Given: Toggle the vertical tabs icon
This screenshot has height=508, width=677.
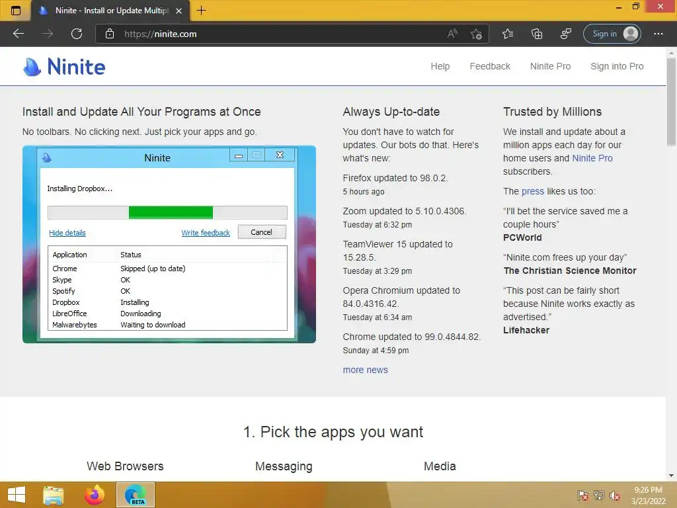Looking at the screenshot, I should coord(16,11).
